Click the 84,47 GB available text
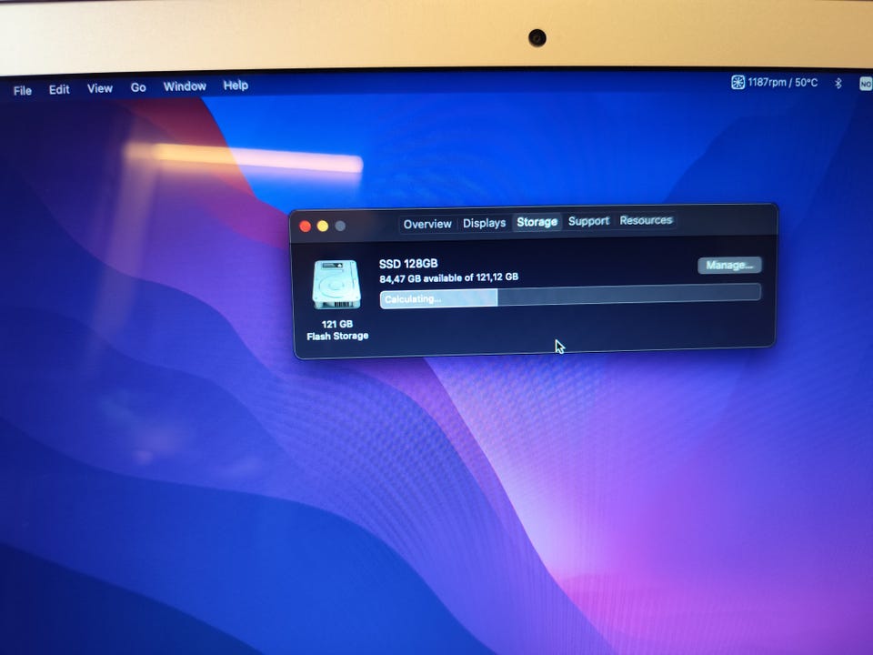The width and height of the screenshot is (873, 655). click(448, 277)
